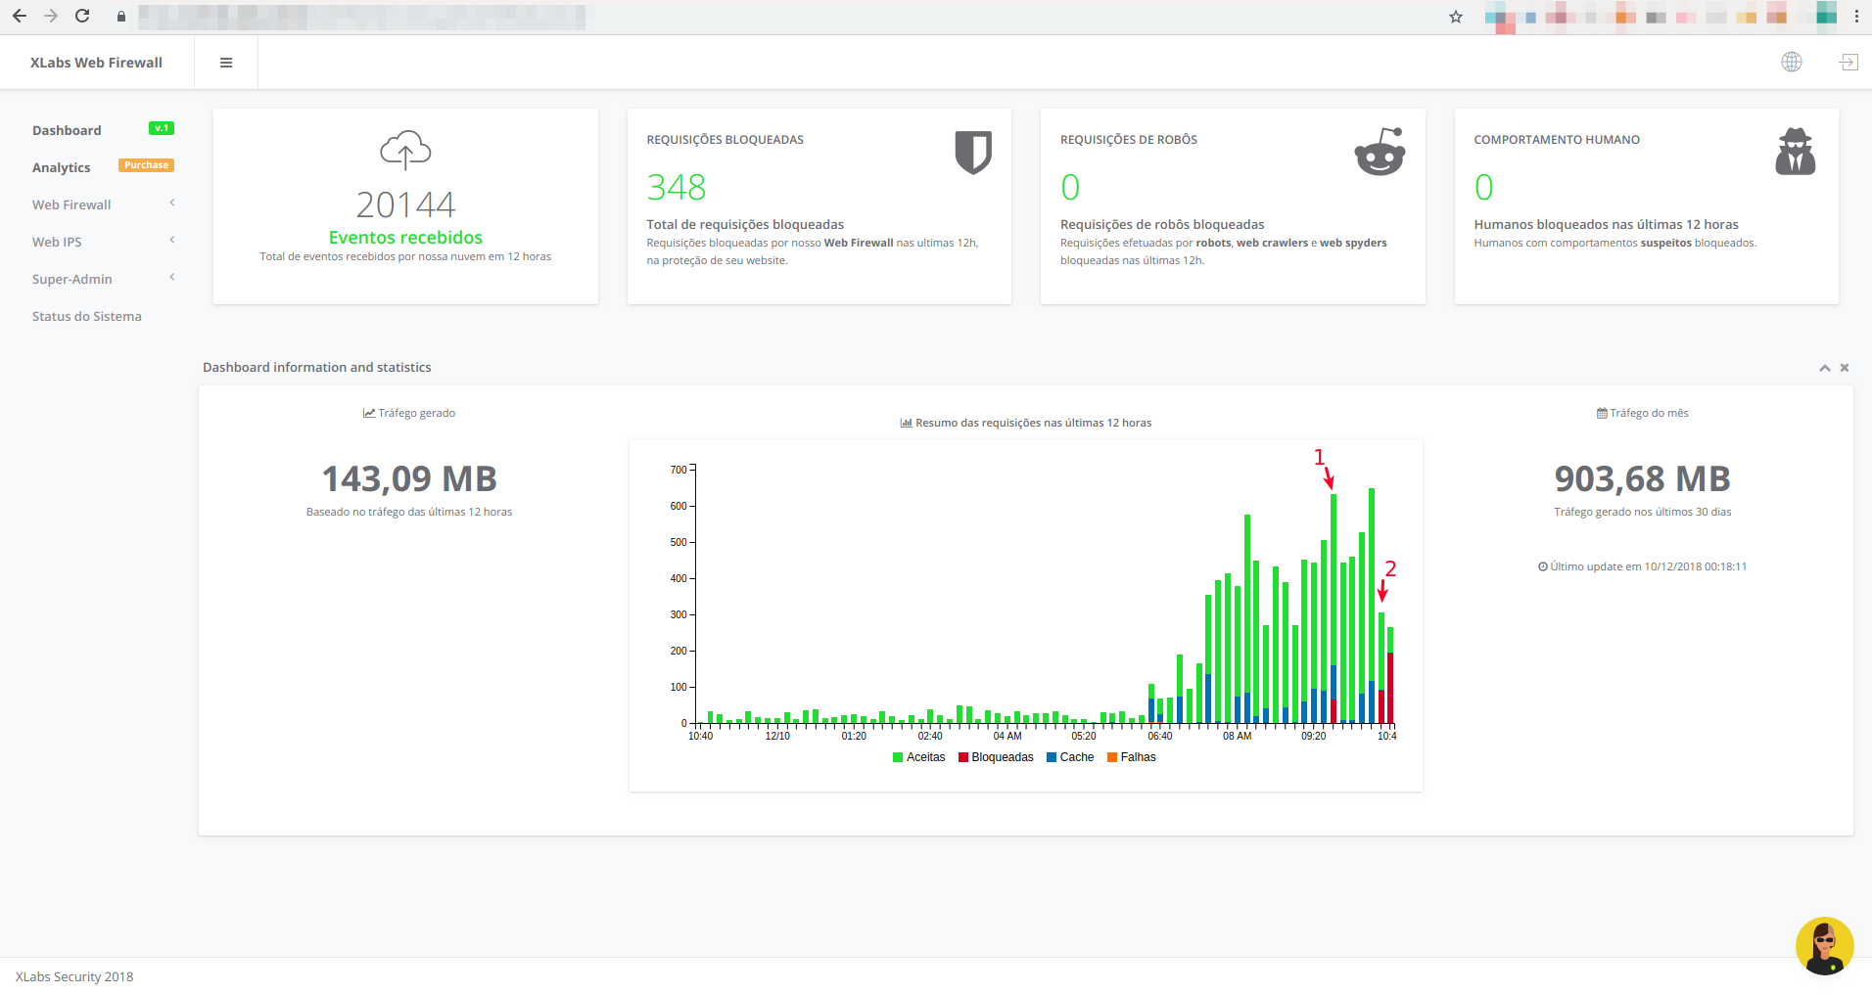The image size is (1872, 994).
Task: Click the browser forward arrow
Action: click(51, 16)
